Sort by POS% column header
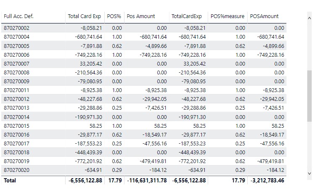320x195 pixels. (114, 16)
